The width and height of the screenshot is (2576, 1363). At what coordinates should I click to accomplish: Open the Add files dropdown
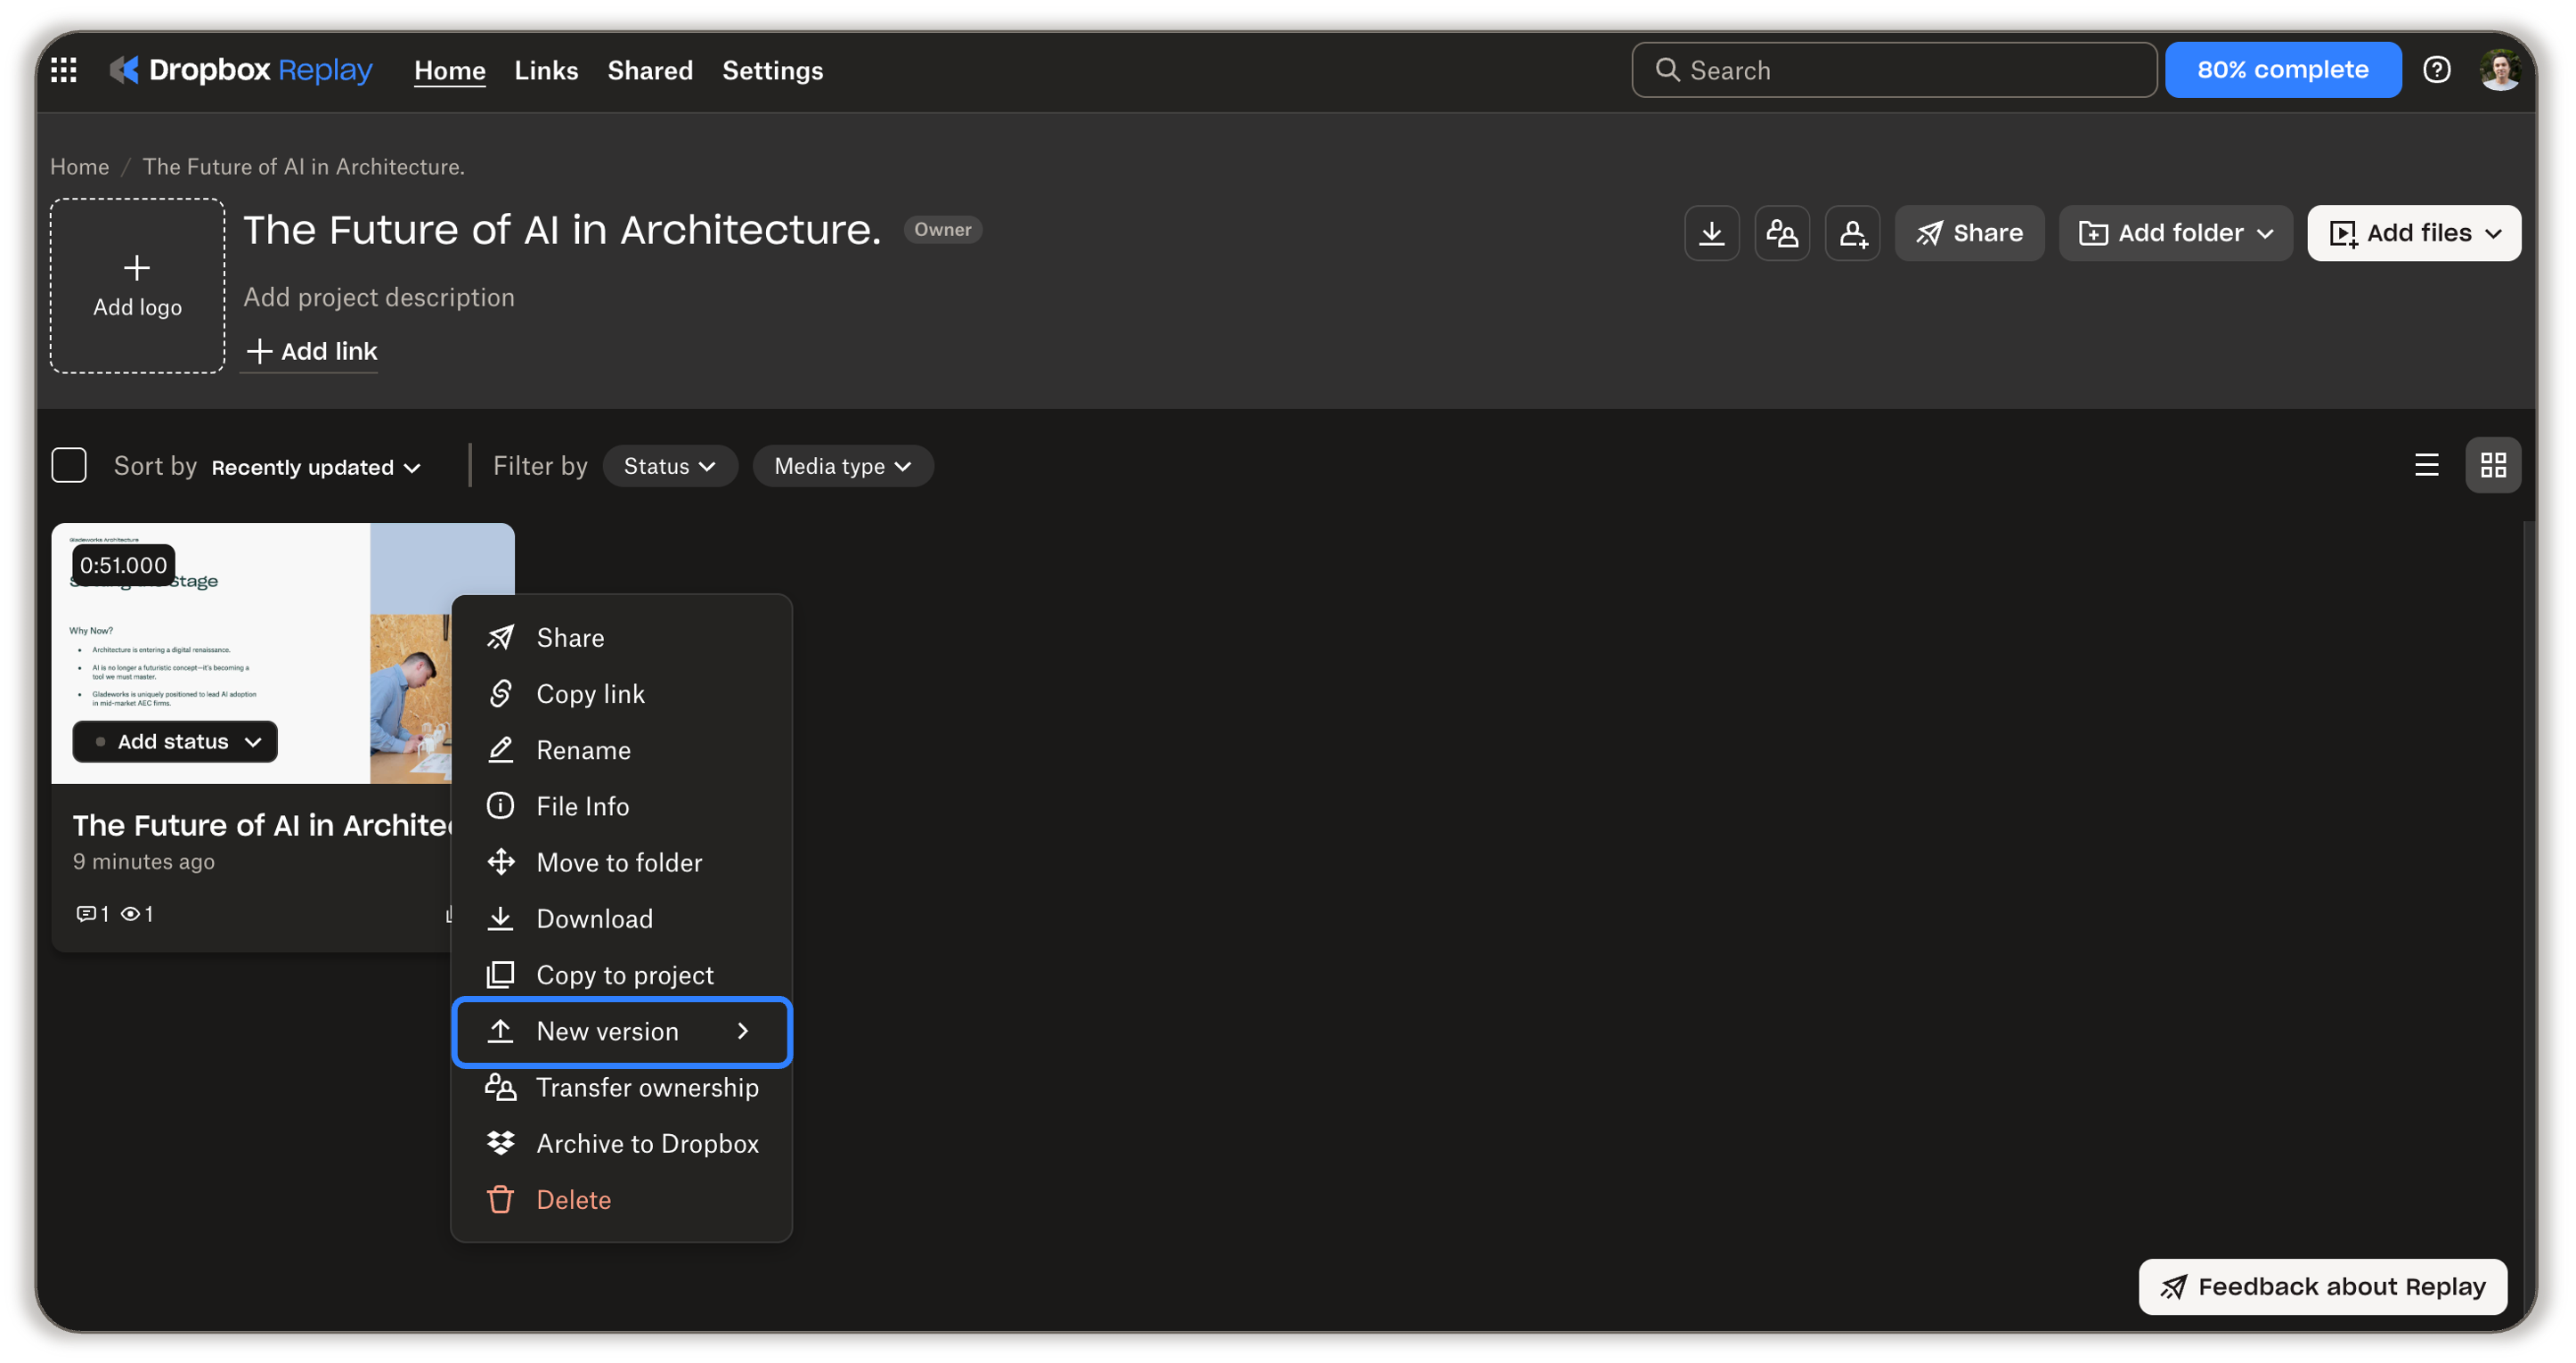2413,233
